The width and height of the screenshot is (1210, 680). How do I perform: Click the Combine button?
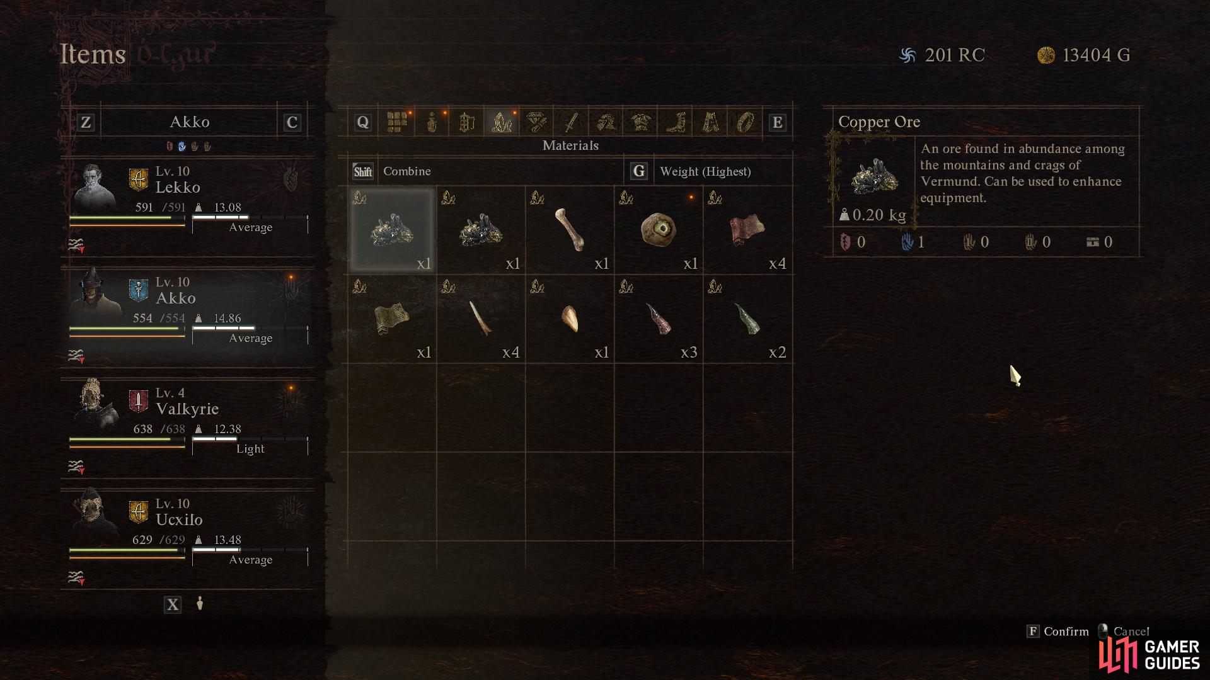click(x=392, y=171)
